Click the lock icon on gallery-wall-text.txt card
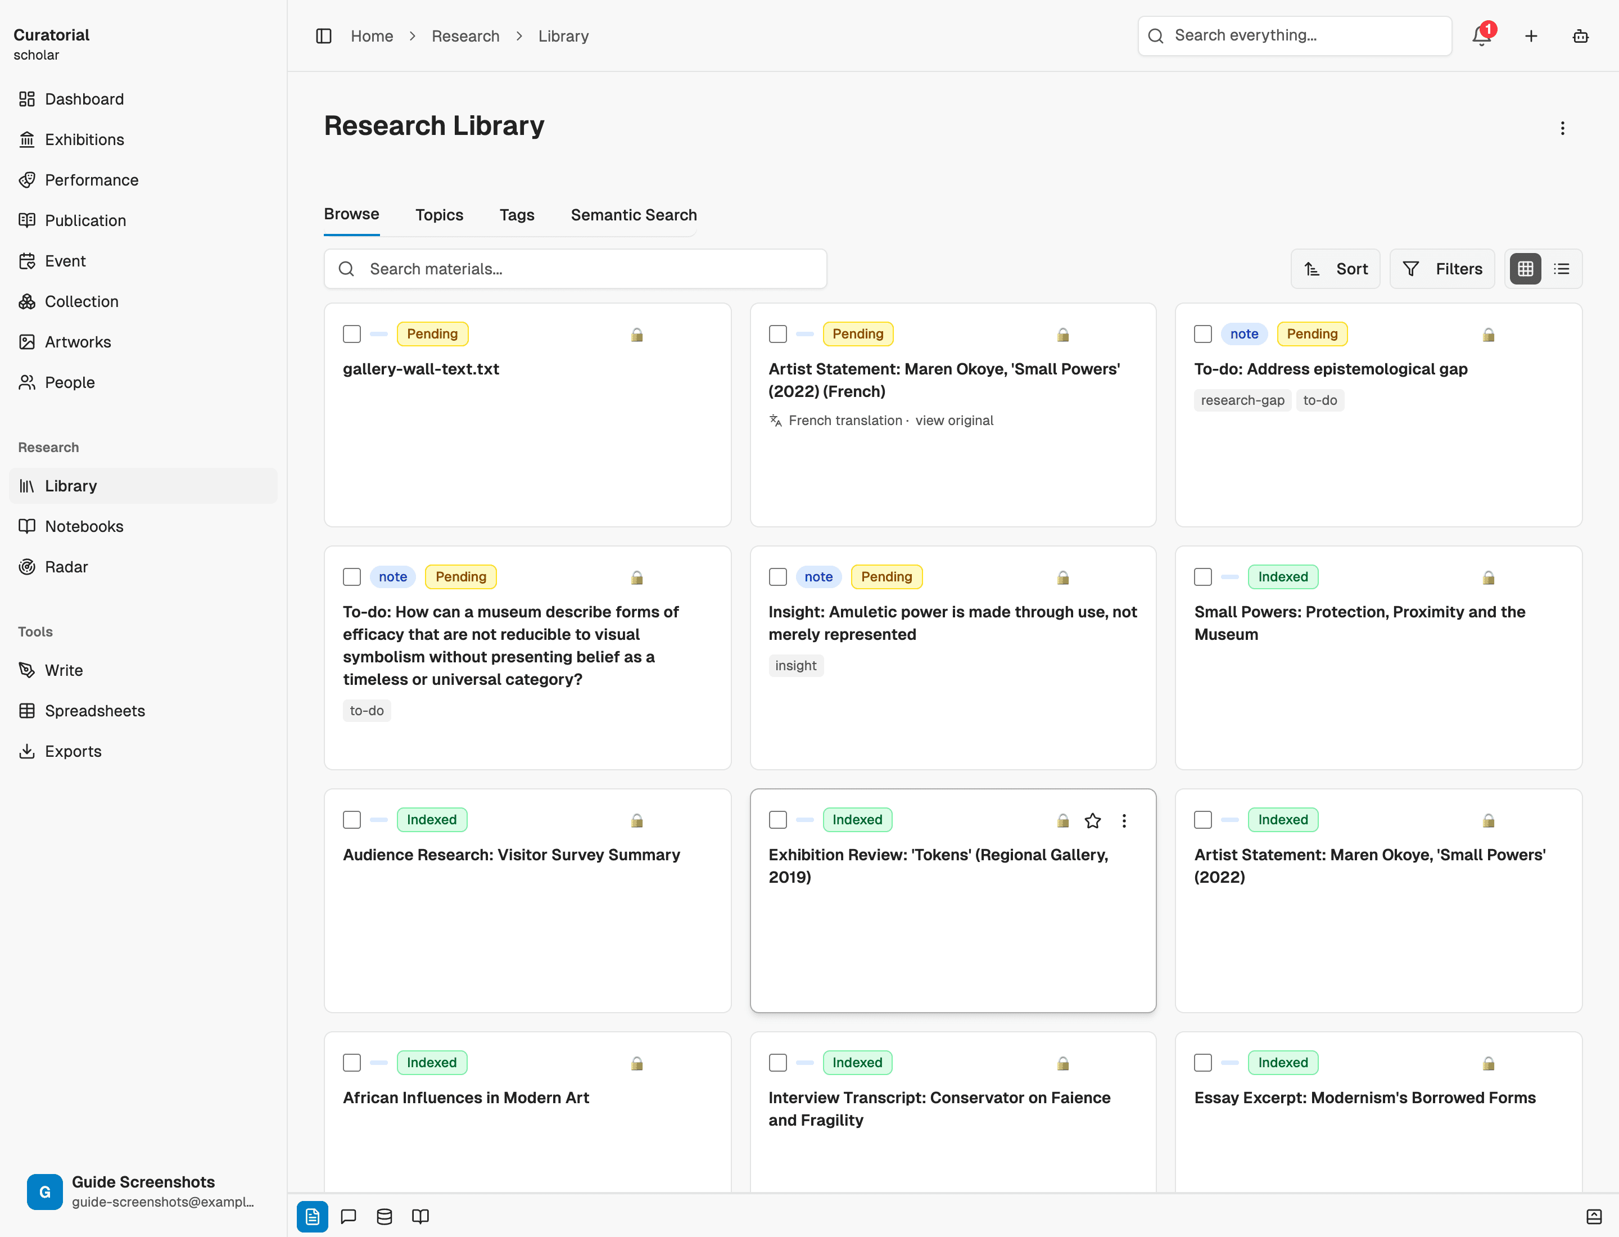The image size is (1619, 1237). (x=637, y=335)
